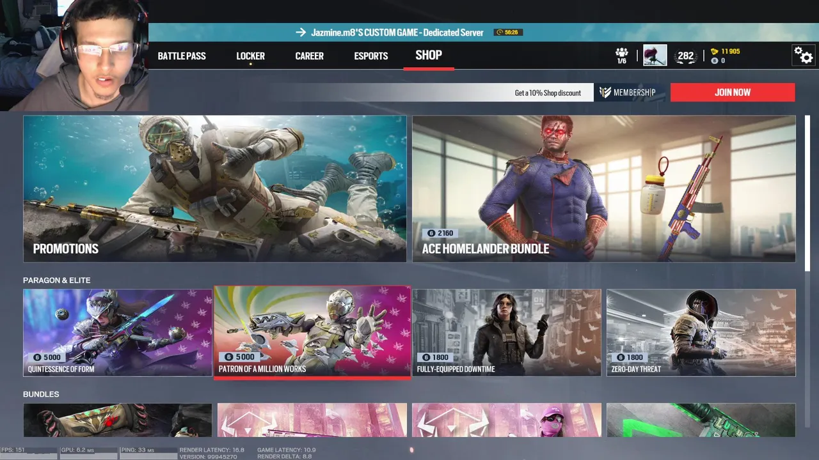819x460 pixels.
Task: Select the Shop tab
Action: pos(429,55)
